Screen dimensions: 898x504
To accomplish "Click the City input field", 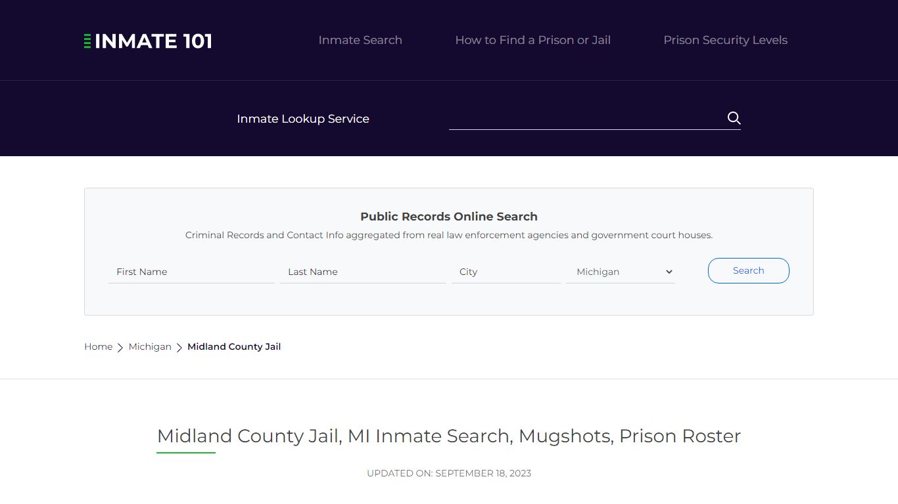I will (506, 272).
